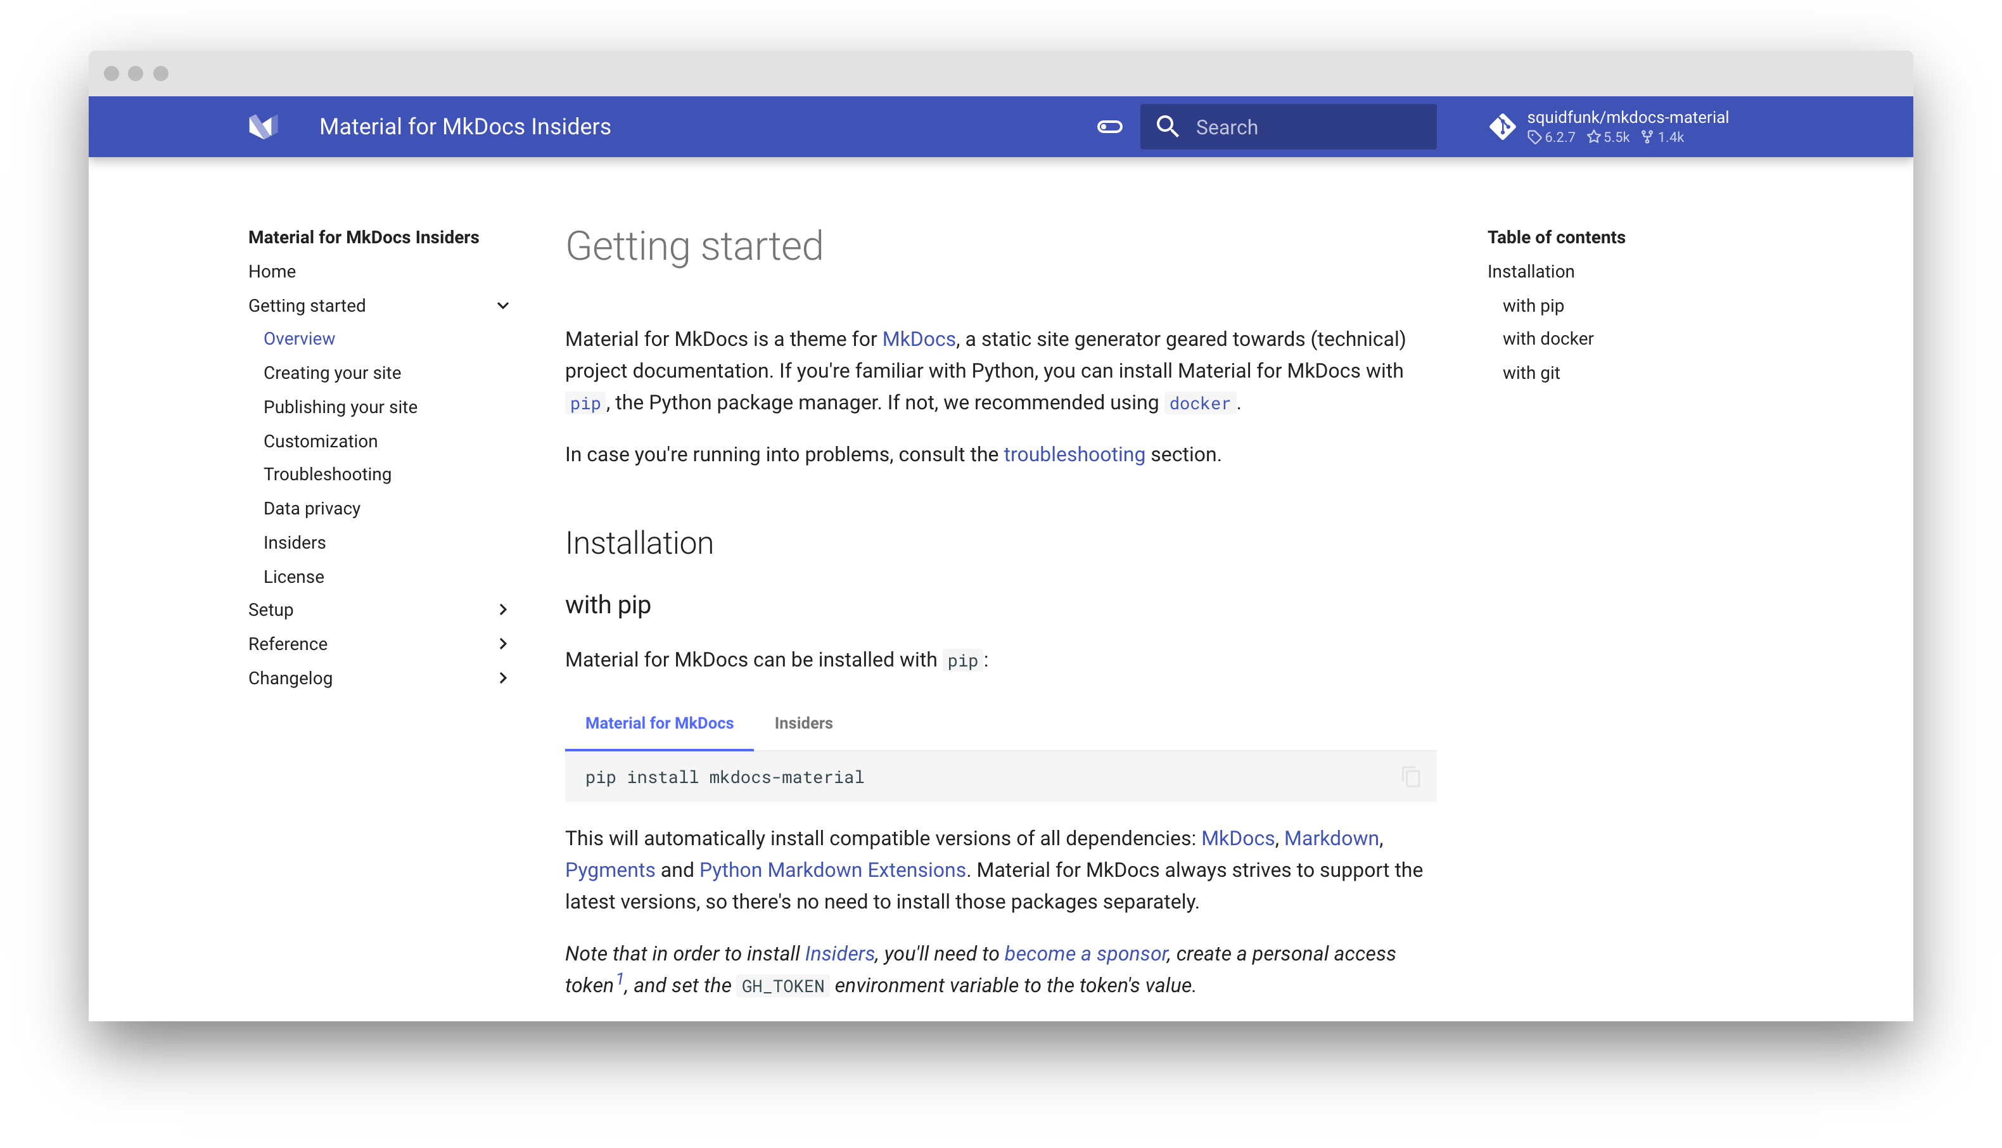This screenshot has height=1148, width=2002.
Task: Expand the Setup navigation section
Action: tap(503, 609)
